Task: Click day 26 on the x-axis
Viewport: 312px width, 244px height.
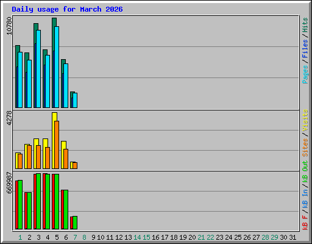Action: [247, 237]
